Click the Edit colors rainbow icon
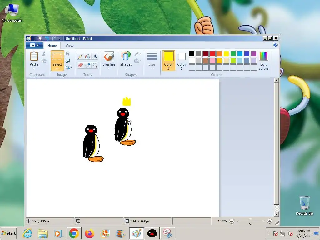This screenshot has width=320, height=240. click(x=263, y=56)
